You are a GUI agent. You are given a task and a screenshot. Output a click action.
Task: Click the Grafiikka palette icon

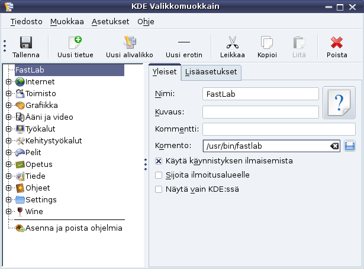tap(20, 105)
